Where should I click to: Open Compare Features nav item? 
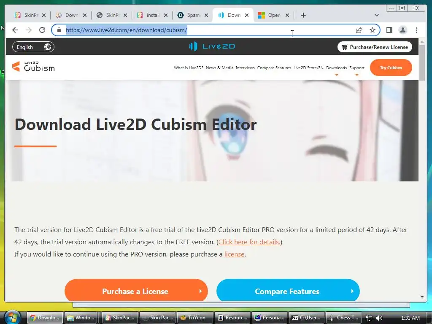pyautogui.click(x=274, y=68)
